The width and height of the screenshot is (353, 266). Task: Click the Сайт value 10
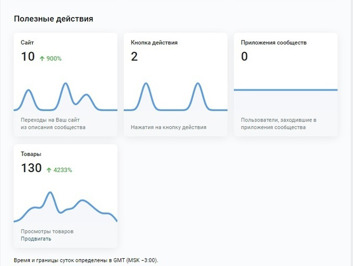28,56
